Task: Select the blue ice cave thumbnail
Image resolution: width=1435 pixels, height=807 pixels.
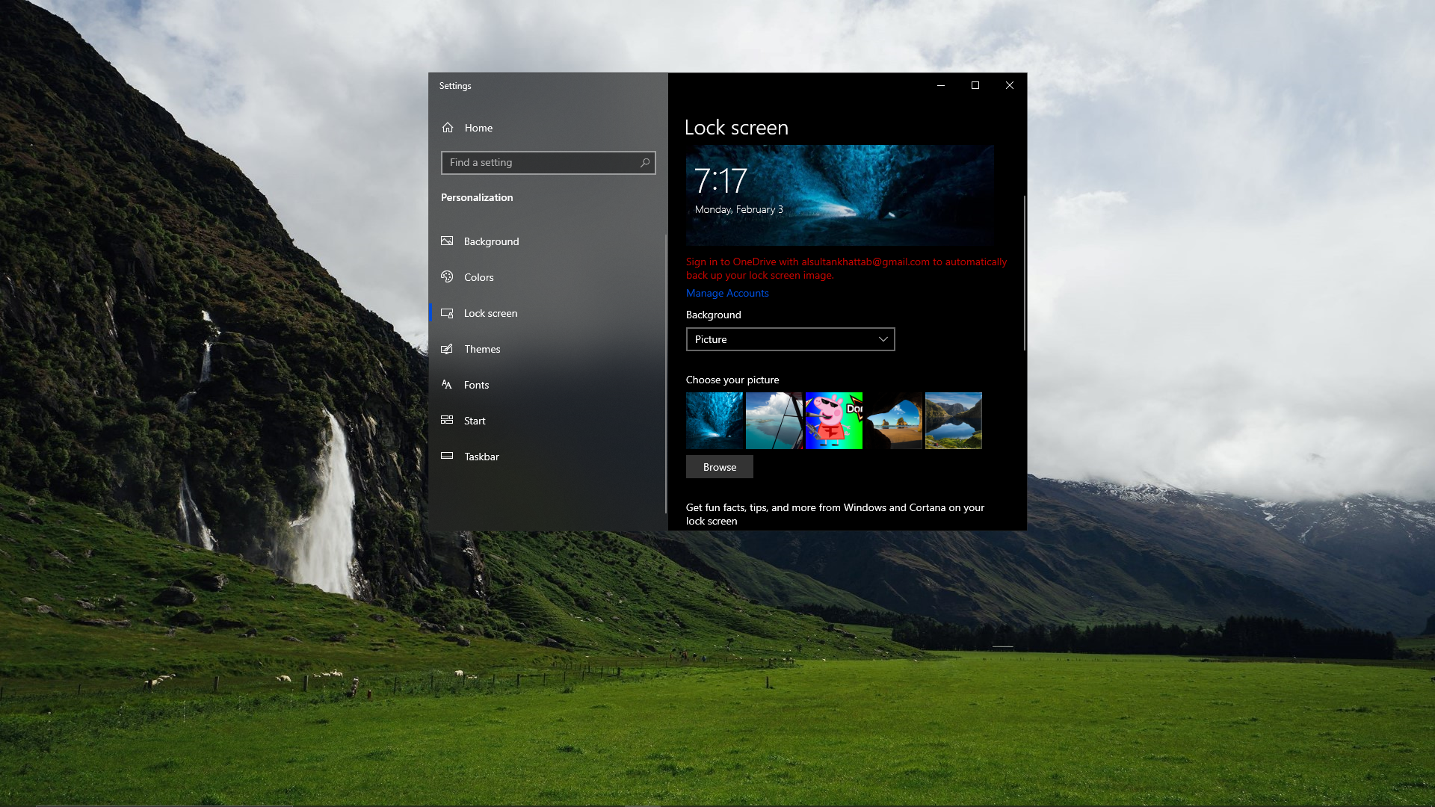Action: coord(715,421)
